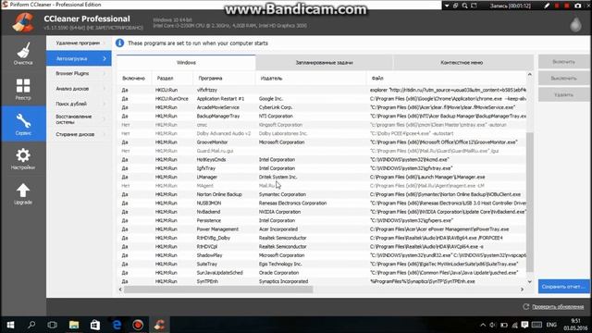The height and width of the screenshot is (333, 592).
Task: Open taskbar search magnifier
Action: tap(31, 325)
